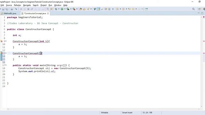This screenshot has width=205, height=115.
Task: Go to Last Edit Location
Action: 129,9
